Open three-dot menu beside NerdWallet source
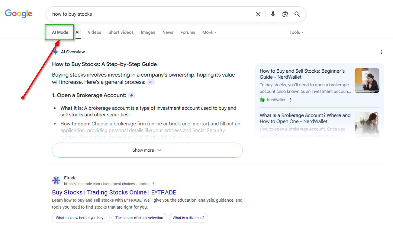The image size is (393, 227). (291, 100)
